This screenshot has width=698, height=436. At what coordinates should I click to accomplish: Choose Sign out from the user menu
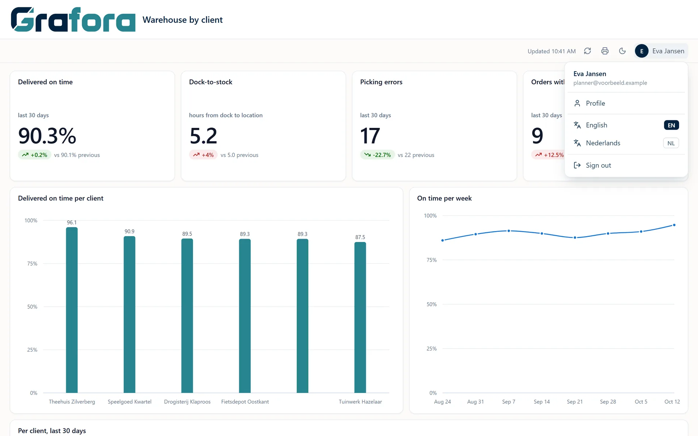pos(626,165)
